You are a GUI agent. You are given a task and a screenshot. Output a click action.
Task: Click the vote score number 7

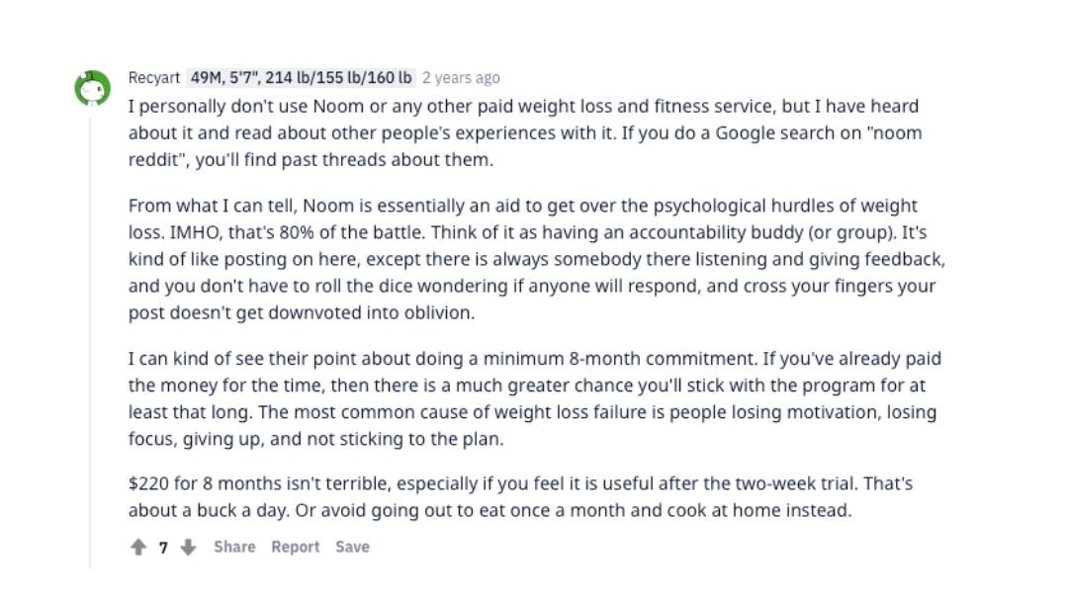coord(163,548)
